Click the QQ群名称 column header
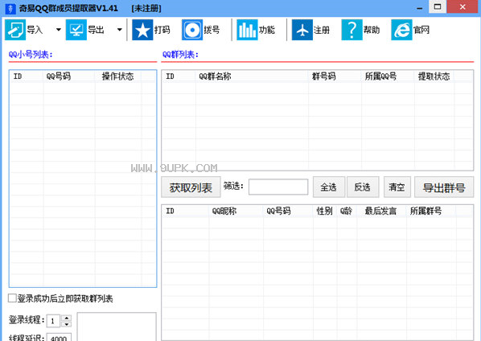481x341 pixels. coord(252,76)
